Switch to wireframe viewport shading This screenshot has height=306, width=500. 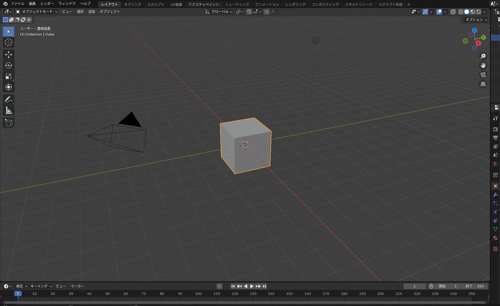pyautogui.click(x=461, y=12)
